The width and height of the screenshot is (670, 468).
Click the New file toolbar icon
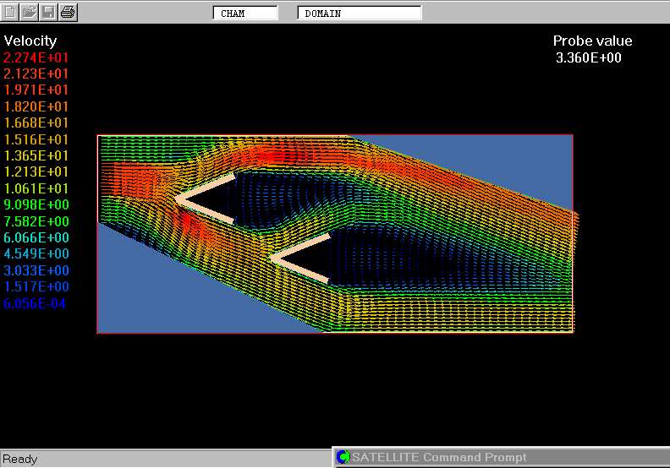point(10,12)
